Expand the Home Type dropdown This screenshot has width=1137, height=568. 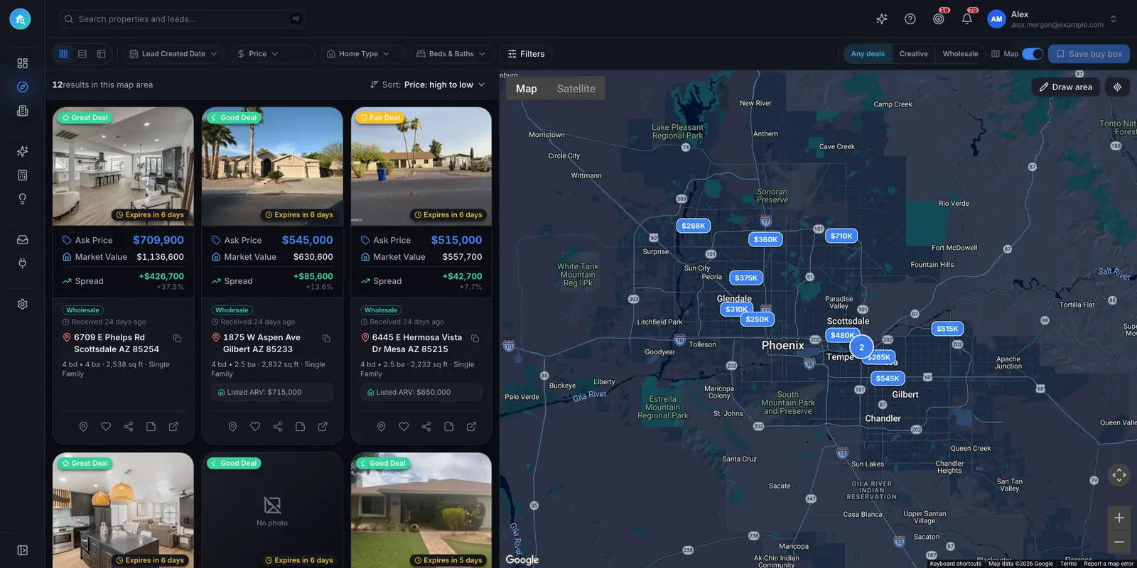pos(361,54)
